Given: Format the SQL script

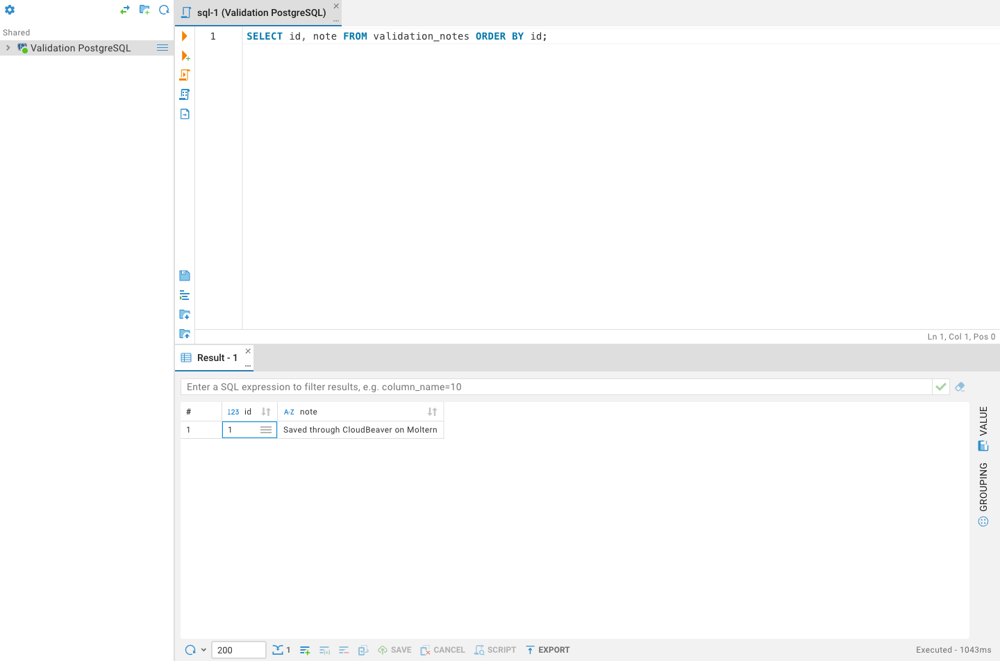Looking at the screenshot, I should pos(185,295).
